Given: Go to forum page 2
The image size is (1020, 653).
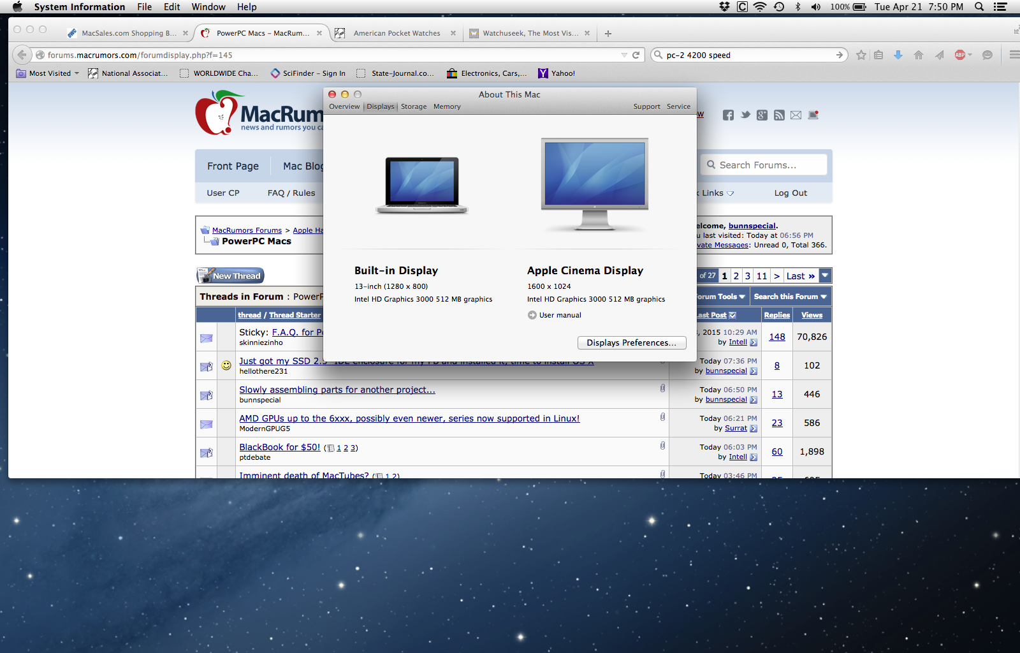Looking at the screenshot, I should click(736, 276).
